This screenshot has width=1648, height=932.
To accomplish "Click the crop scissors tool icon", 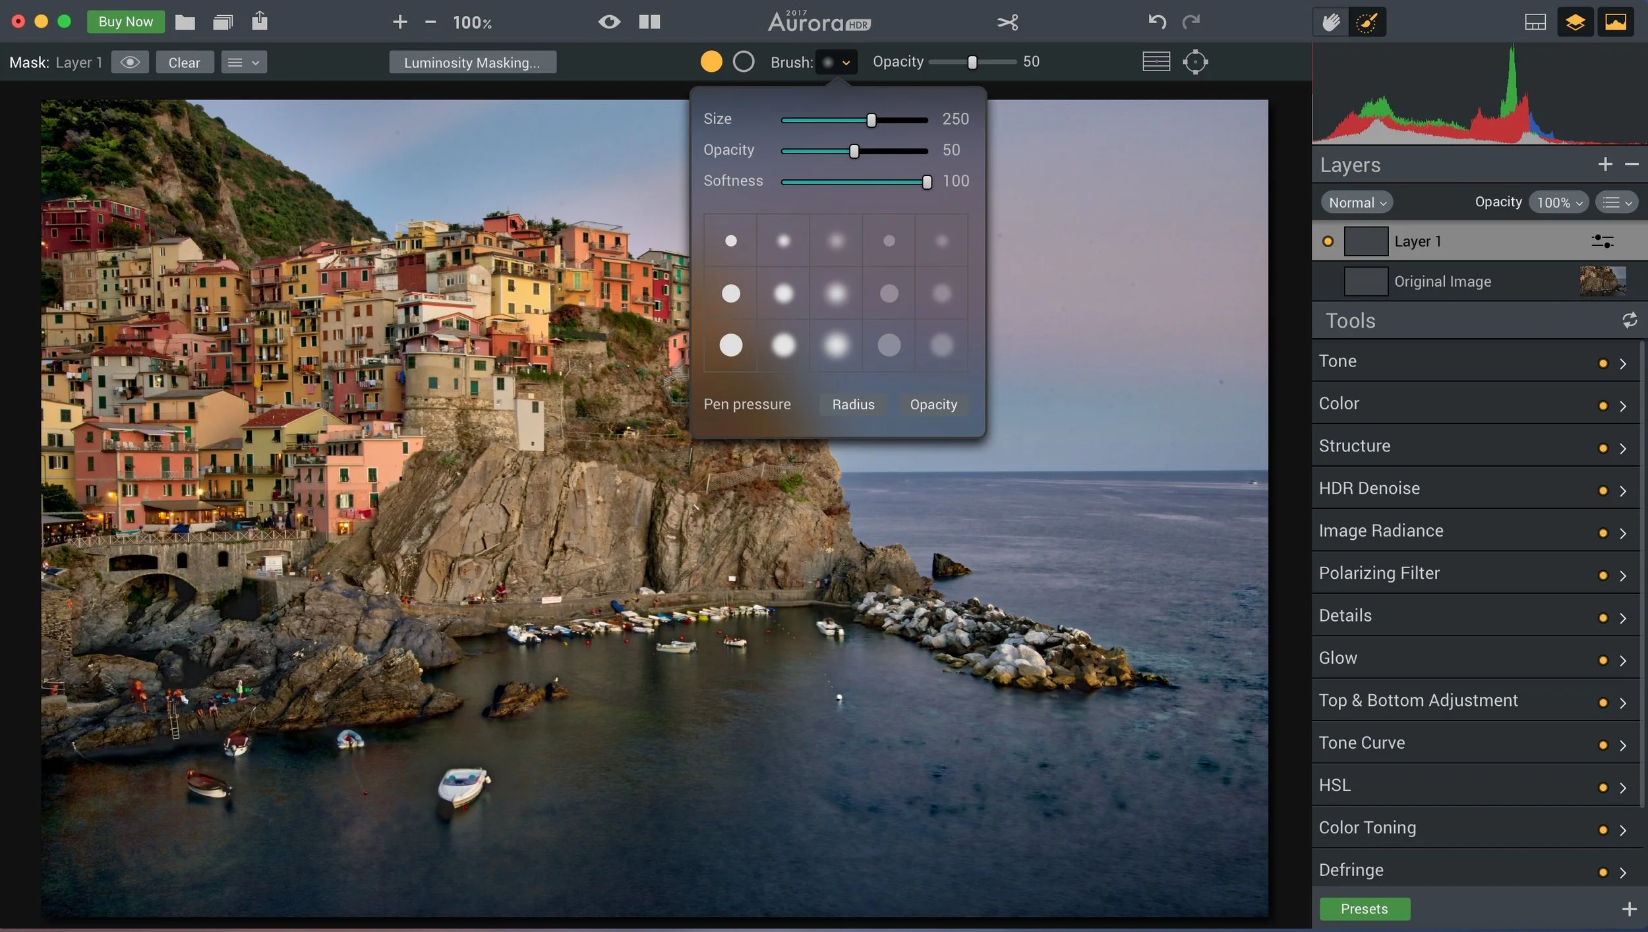I will (x=1007, y=22).
